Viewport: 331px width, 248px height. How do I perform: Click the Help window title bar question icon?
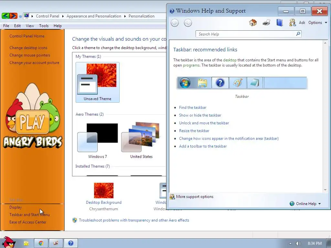[172, 11]
